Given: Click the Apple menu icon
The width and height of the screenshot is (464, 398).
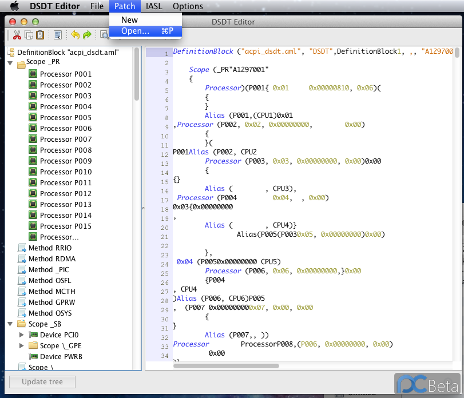Looking at the screenshot, I should click(15, 6).
